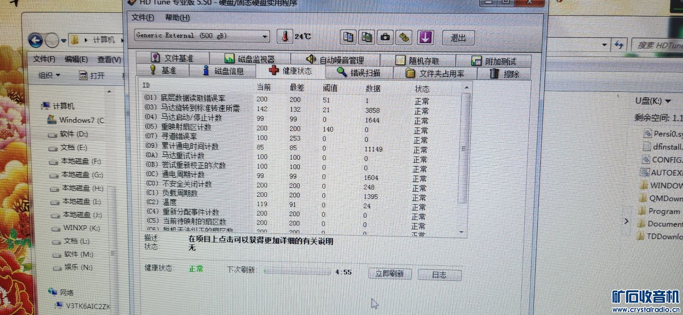Switch to the 磁盘信息 tab
Screen dimensions: 683x315
(x=223, y=71)
